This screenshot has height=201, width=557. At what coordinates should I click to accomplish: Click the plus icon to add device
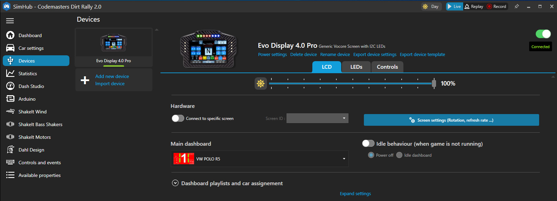coord(85,80)
